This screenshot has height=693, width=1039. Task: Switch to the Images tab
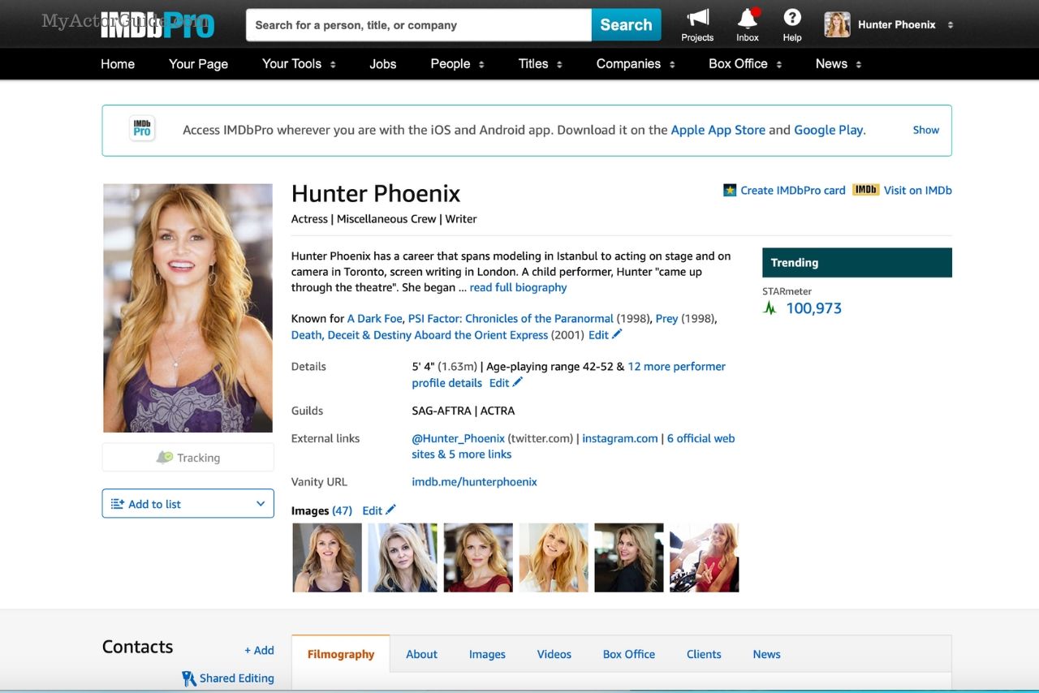pyautogui.click(x=487, y=654)
